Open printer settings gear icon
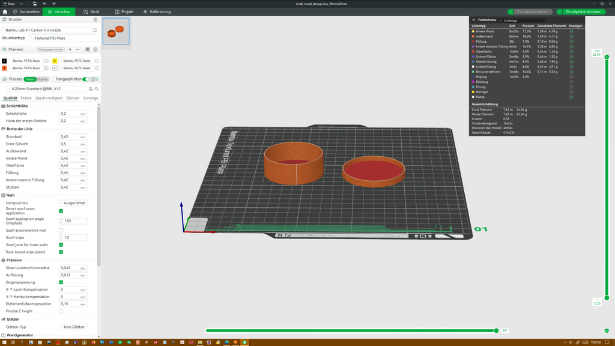 [x=95, y=19]
